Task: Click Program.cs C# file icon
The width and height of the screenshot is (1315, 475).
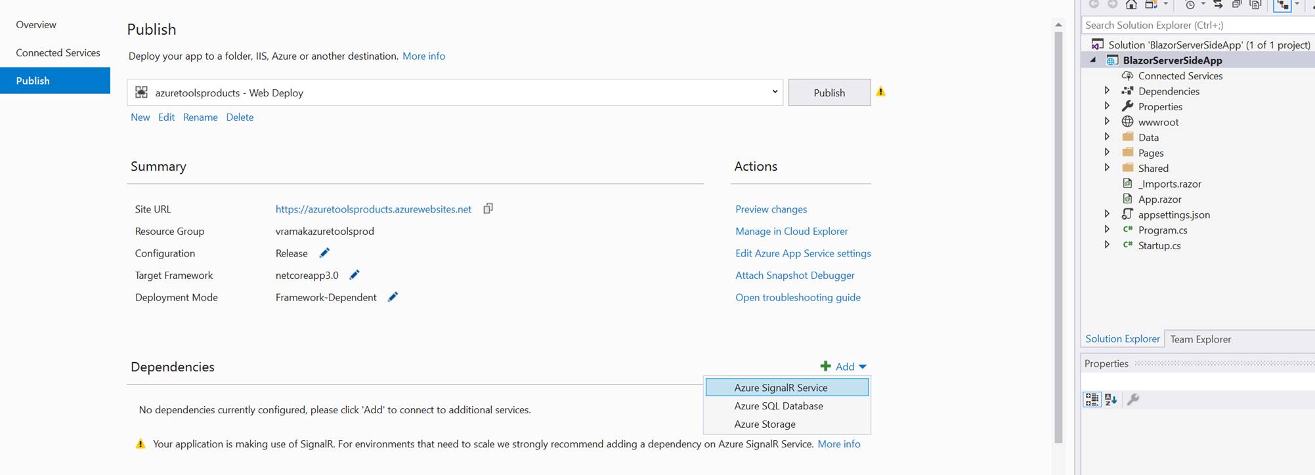Action: 1127,229
